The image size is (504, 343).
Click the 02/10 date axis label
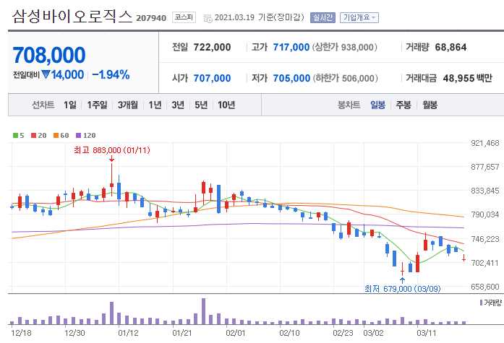(x=289, y=333)
